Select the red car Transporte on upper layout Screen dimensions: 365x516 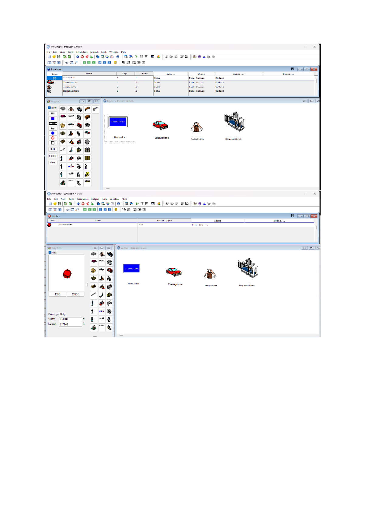160,125
